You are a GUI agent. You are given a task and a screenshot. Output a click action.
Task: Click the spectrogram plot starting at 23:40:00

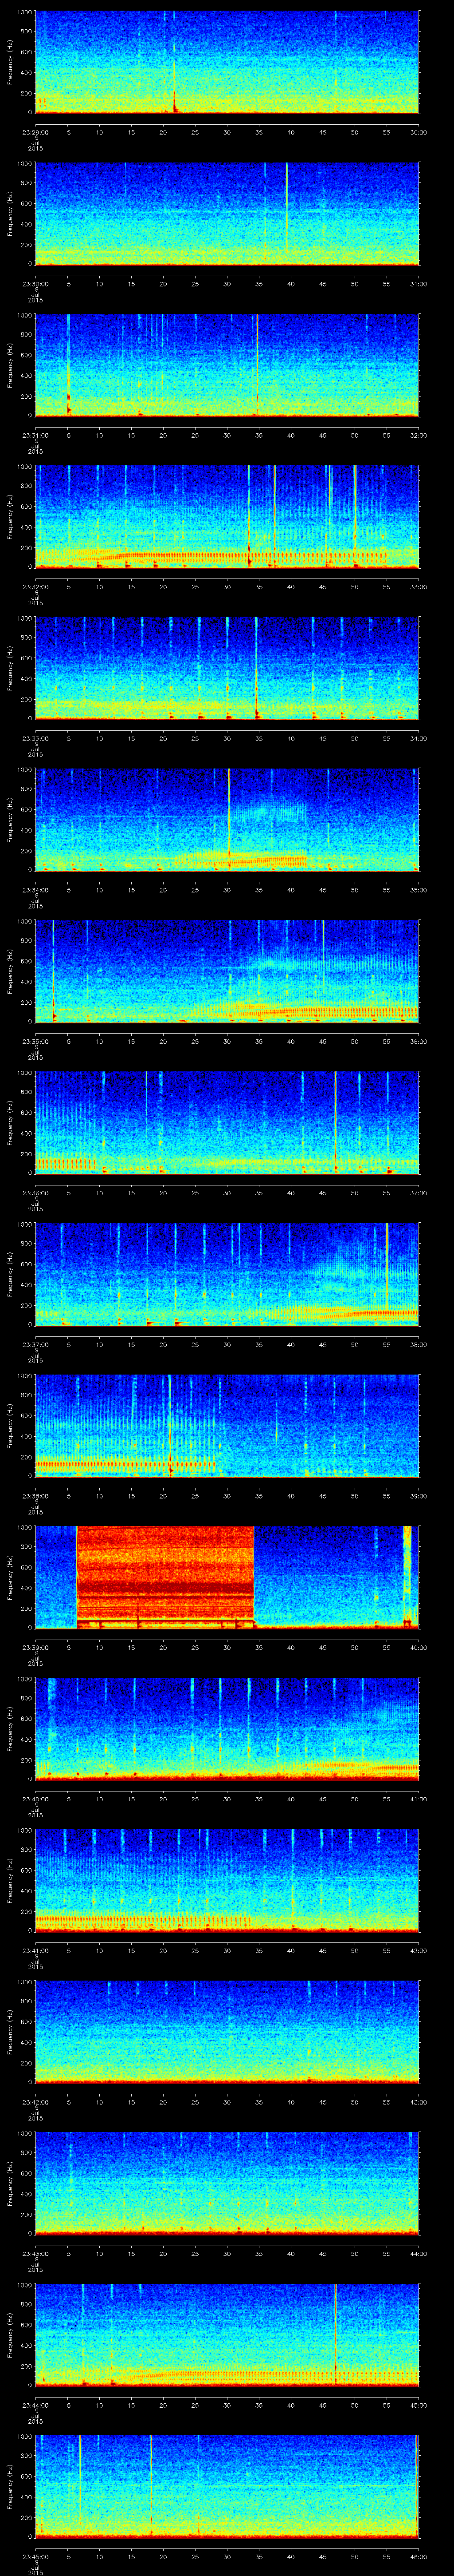[227, 1729]
